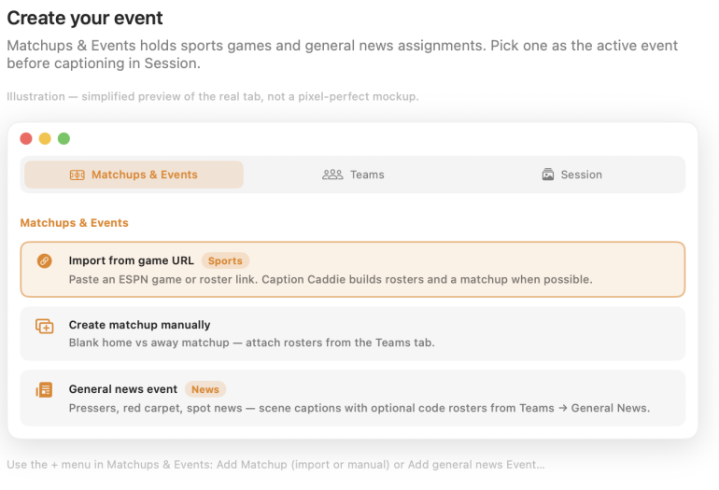Click the Use the + menu hint text
Screen dimensions: 719x490
(x=276, y=464)
